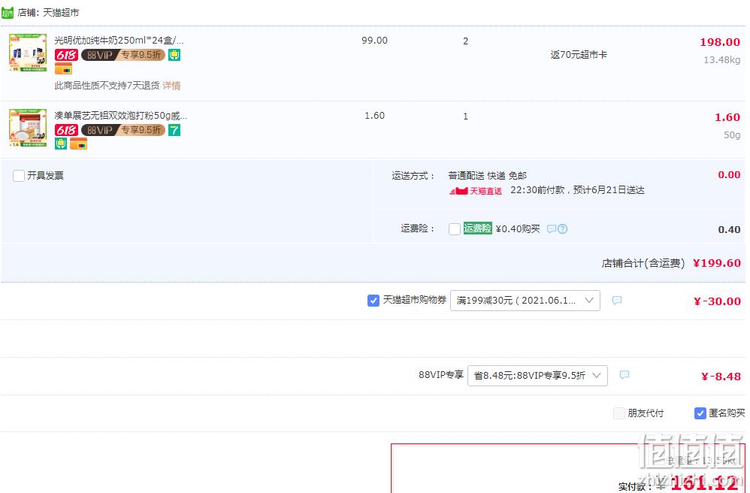Click the store name 天猫超市
The height and width of the screenshot is (493, 750).
tap(61, 13)
